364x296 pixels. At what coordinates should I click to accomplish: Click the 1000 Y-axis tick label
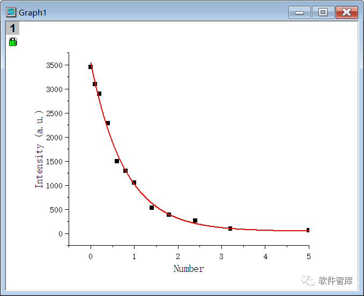coord(54,186)
